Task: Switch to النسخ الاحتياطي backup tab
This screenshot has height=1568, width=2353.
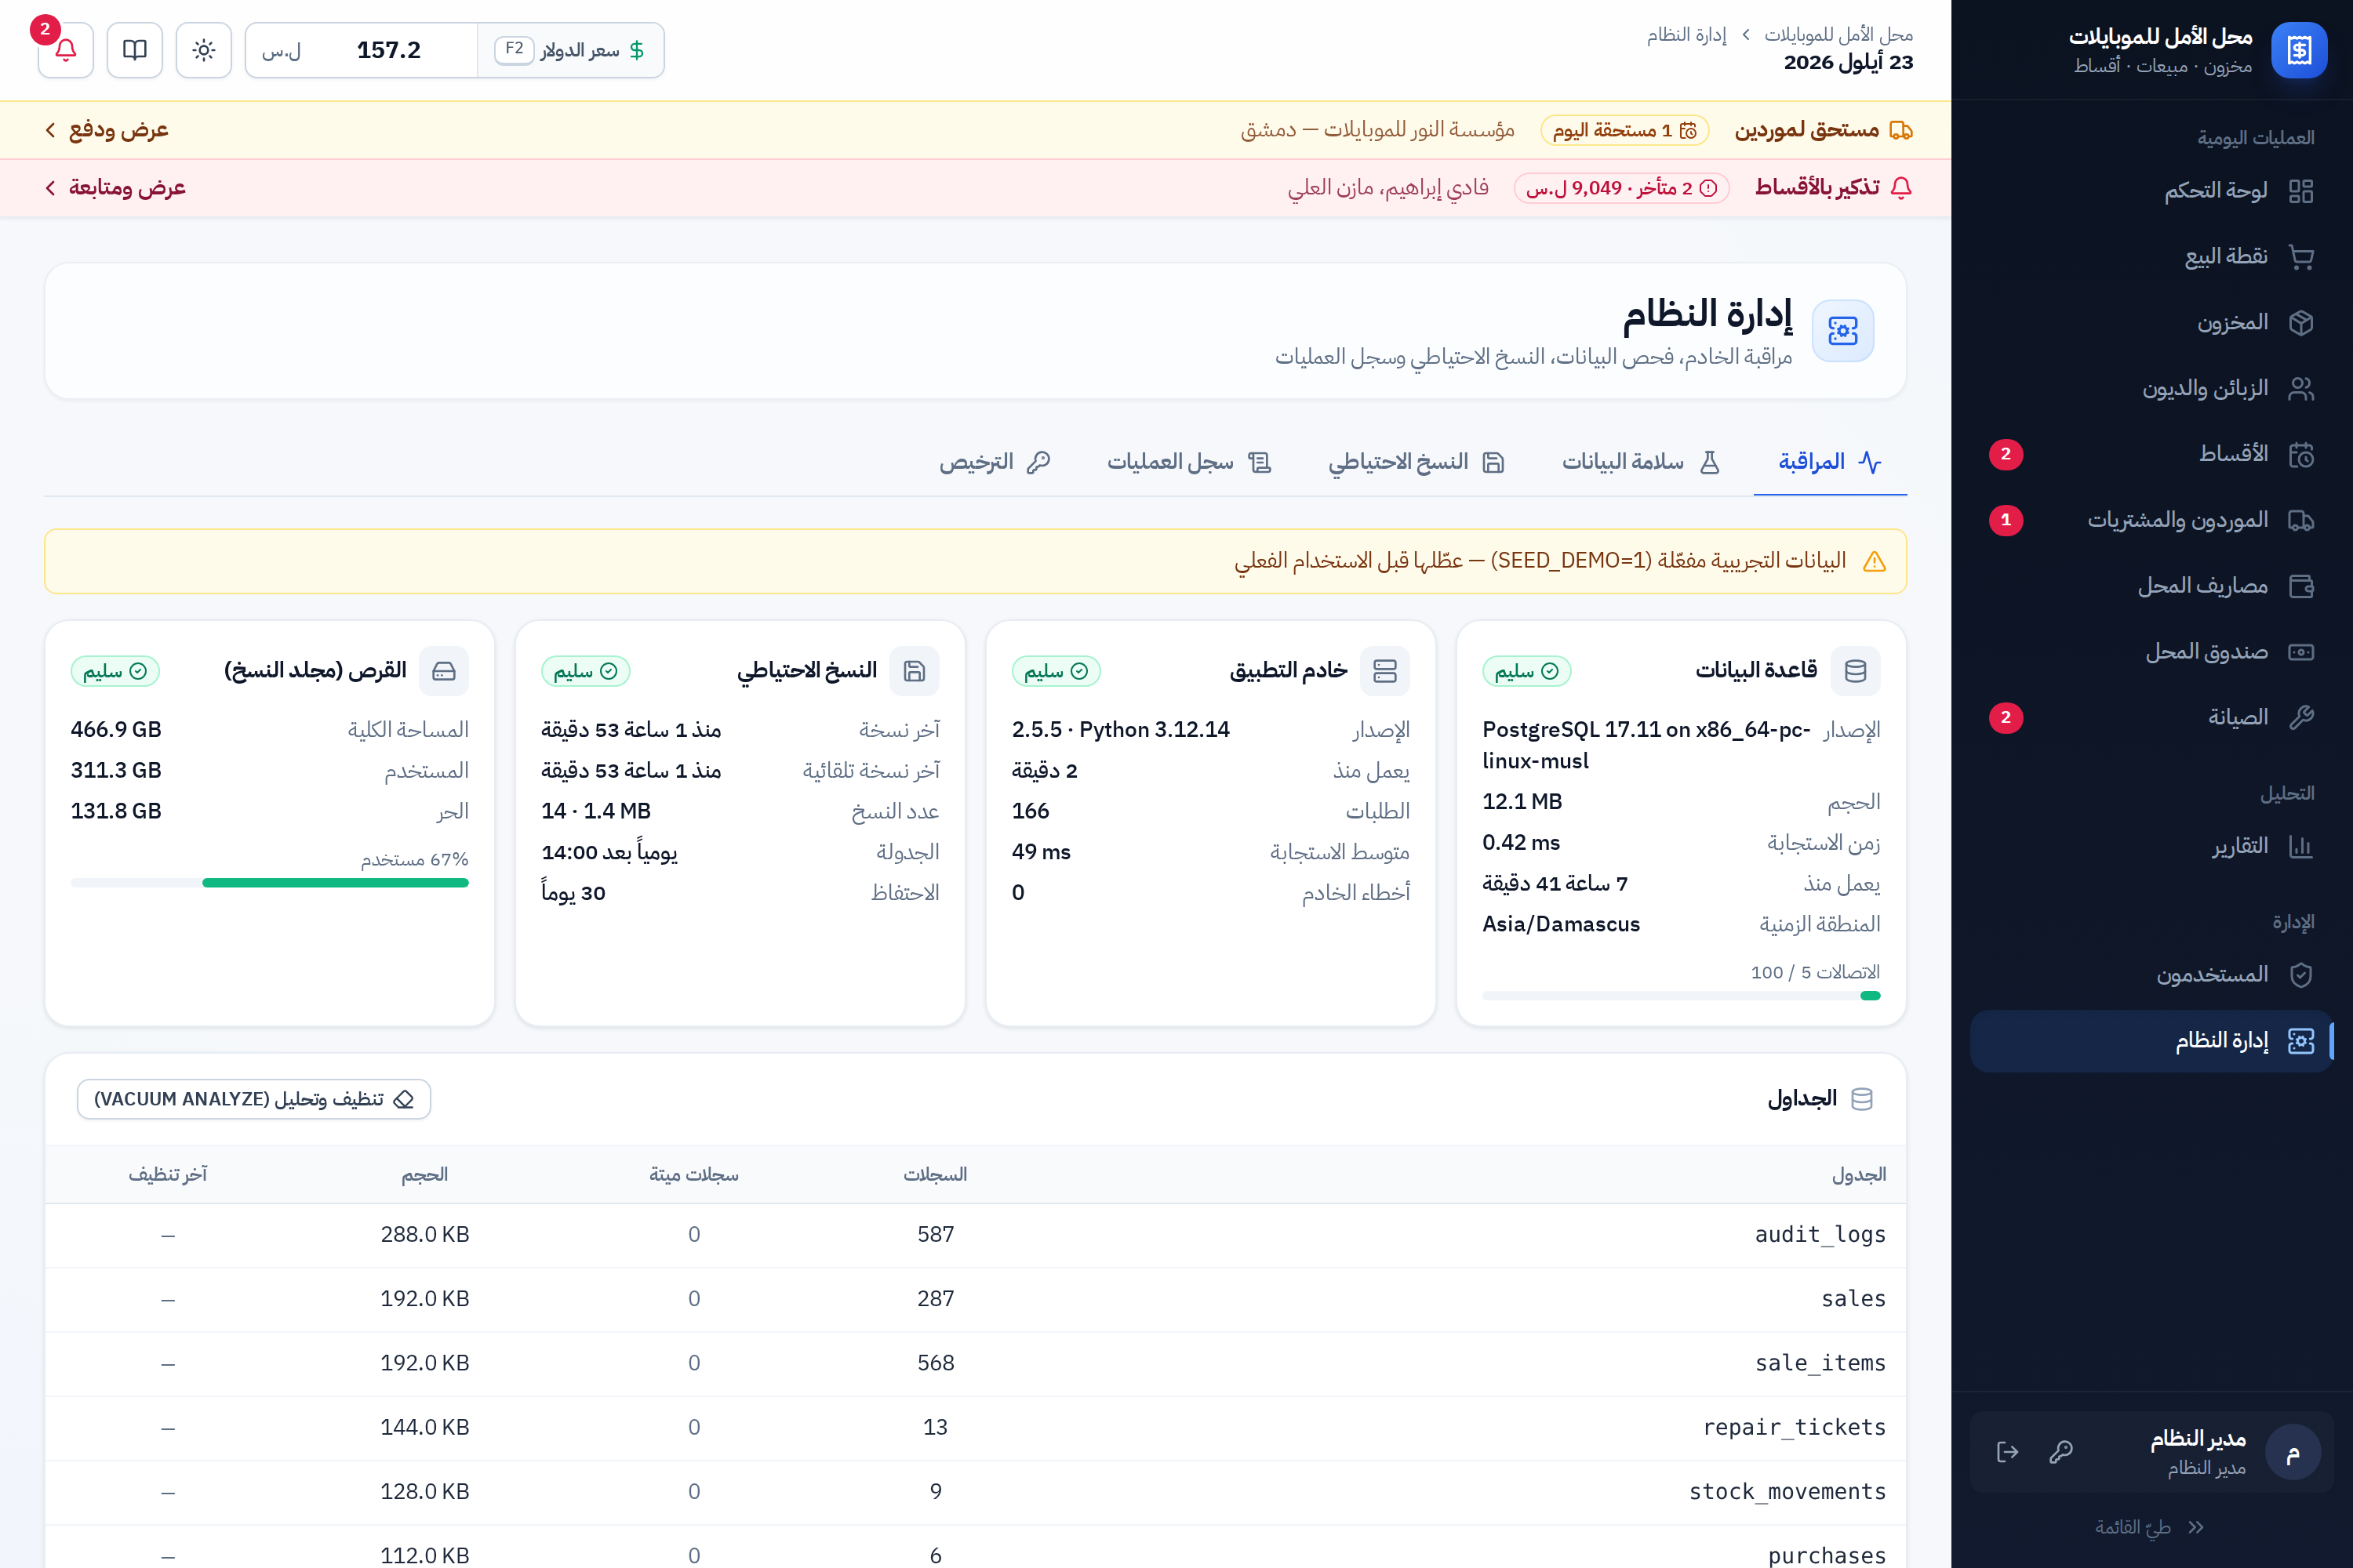Action: tap(1417, 462)
